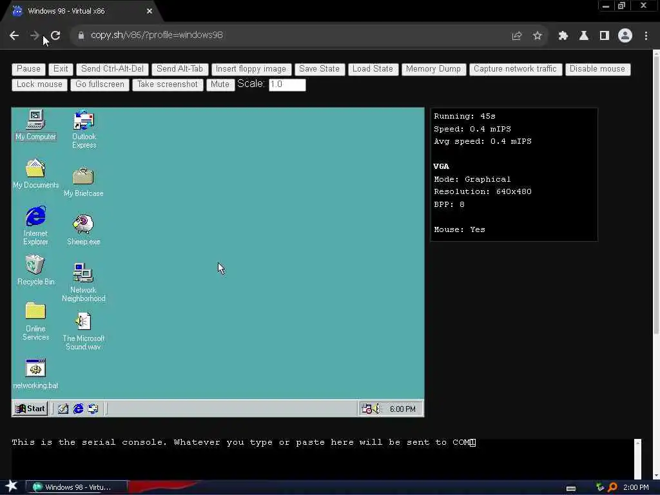The image size is (660, 495).
Task: Click Send Alt-Tab button
Action: point(180,69)
